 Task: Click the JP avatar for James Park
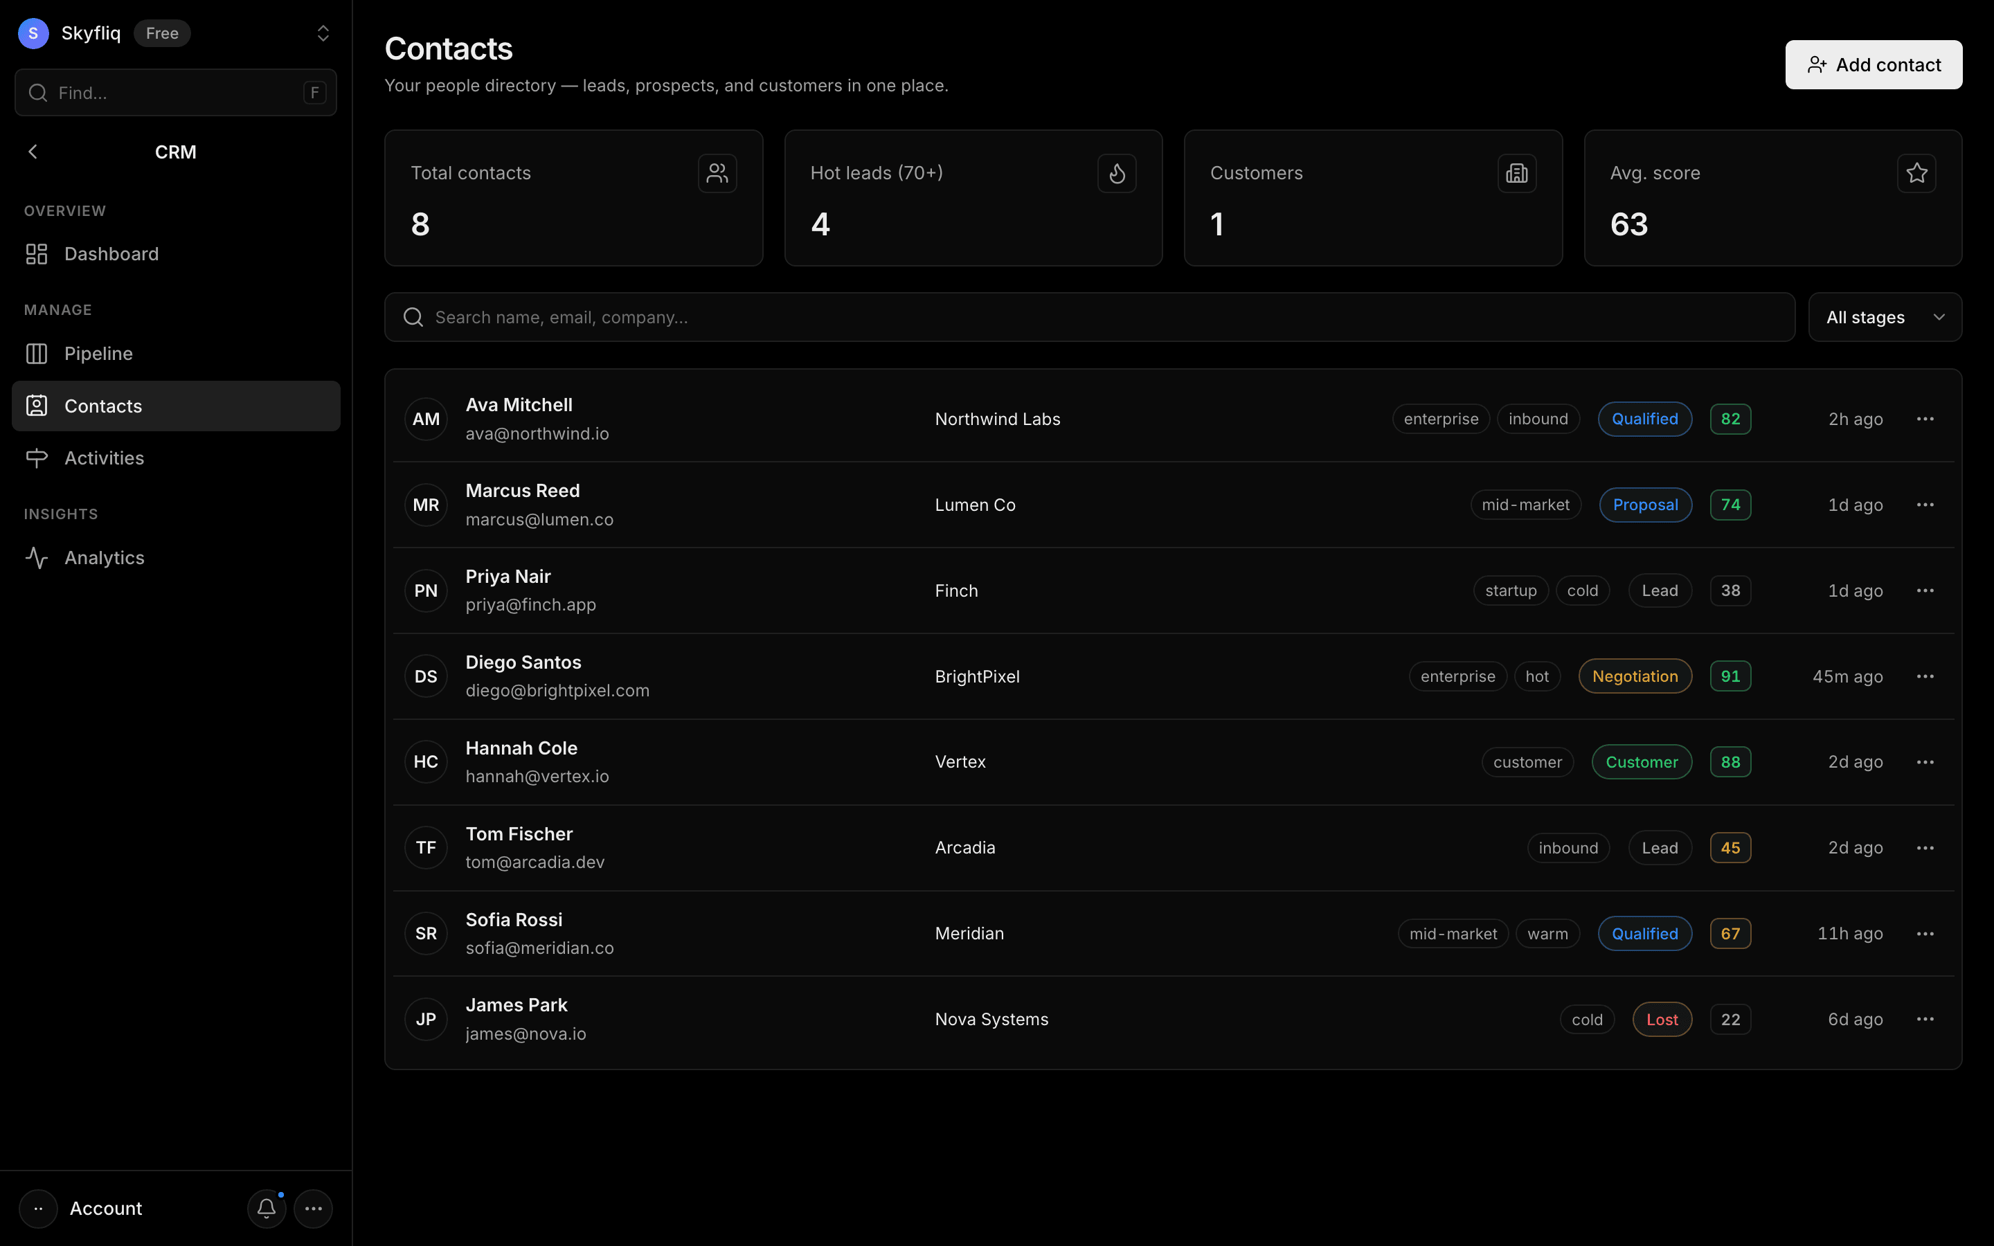(x=426, y=1020)
